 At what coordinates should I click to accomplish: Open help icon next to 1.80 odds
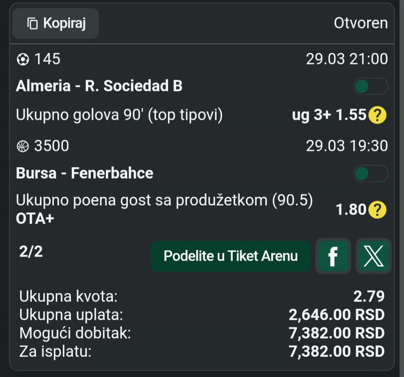(x=377, y=209)
